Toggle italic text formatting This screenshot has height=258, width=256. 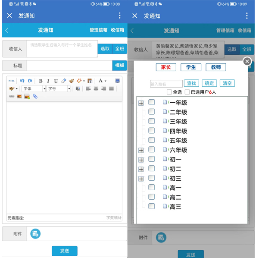pos(48,81)
